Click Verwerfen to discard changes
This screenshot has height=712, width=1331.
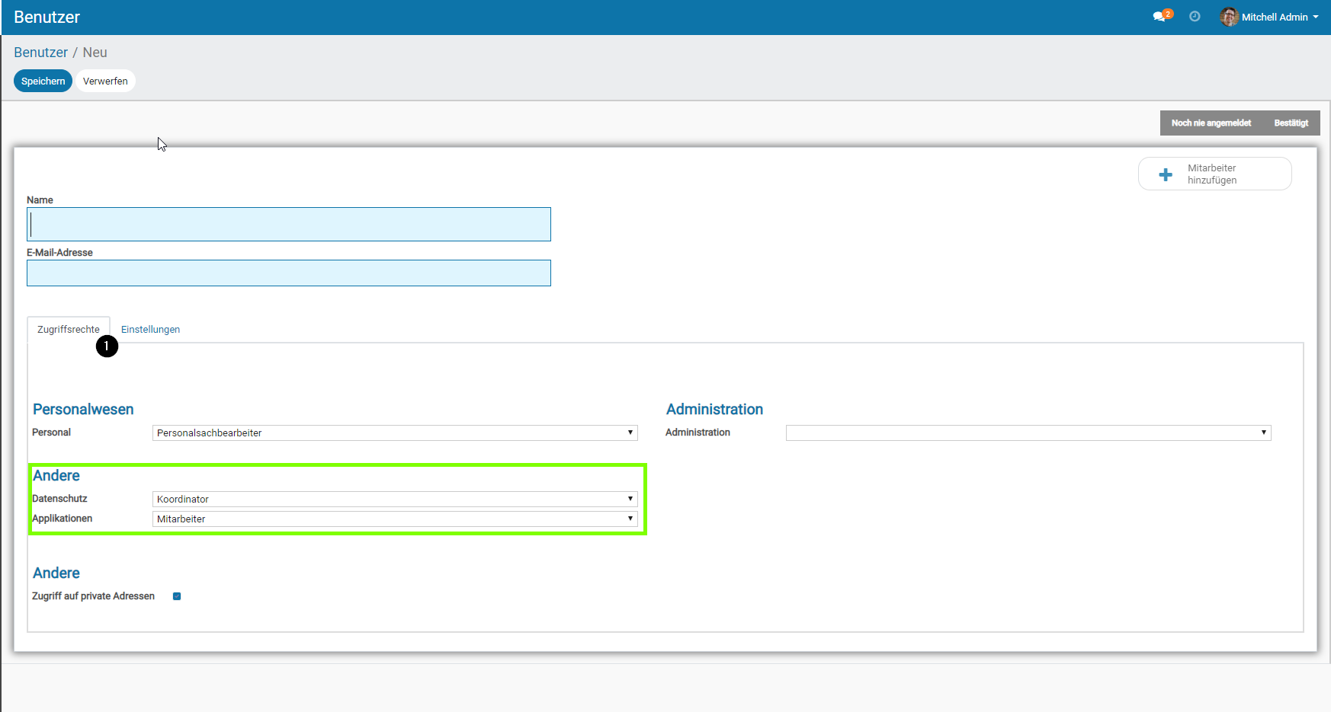pyautogui.click(x=105, y=81)
